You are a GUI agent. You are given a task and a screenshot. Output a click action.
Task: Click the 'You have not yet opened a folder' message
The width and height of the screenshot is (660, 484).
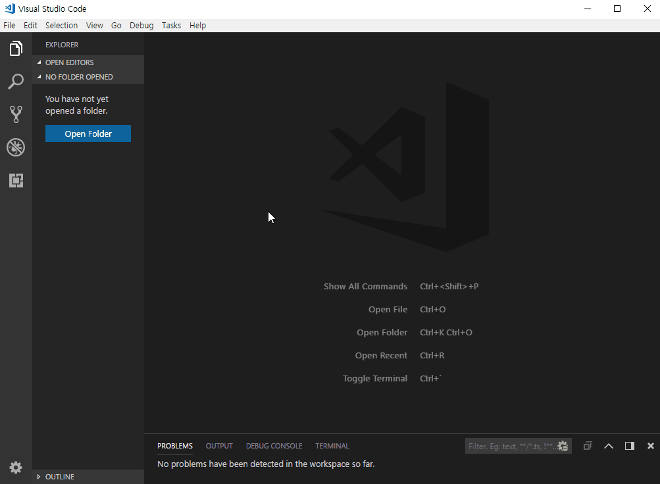click(77, 105)
